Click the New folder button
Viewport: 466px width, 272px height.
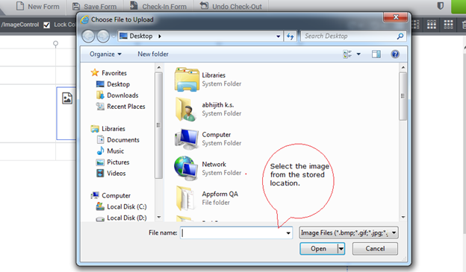tap(153, 54)
